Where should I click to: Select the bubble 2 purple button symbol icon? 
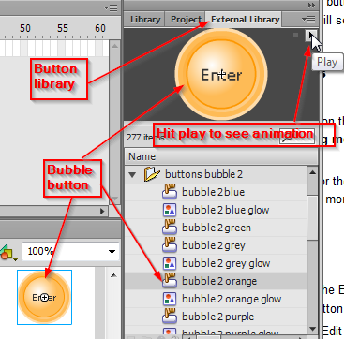tap(170, 317)
